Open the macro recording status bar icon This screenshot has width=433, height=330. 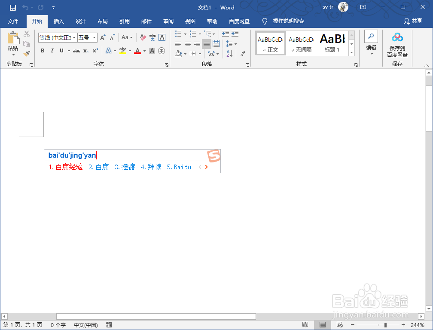click(x=109, y=325)
